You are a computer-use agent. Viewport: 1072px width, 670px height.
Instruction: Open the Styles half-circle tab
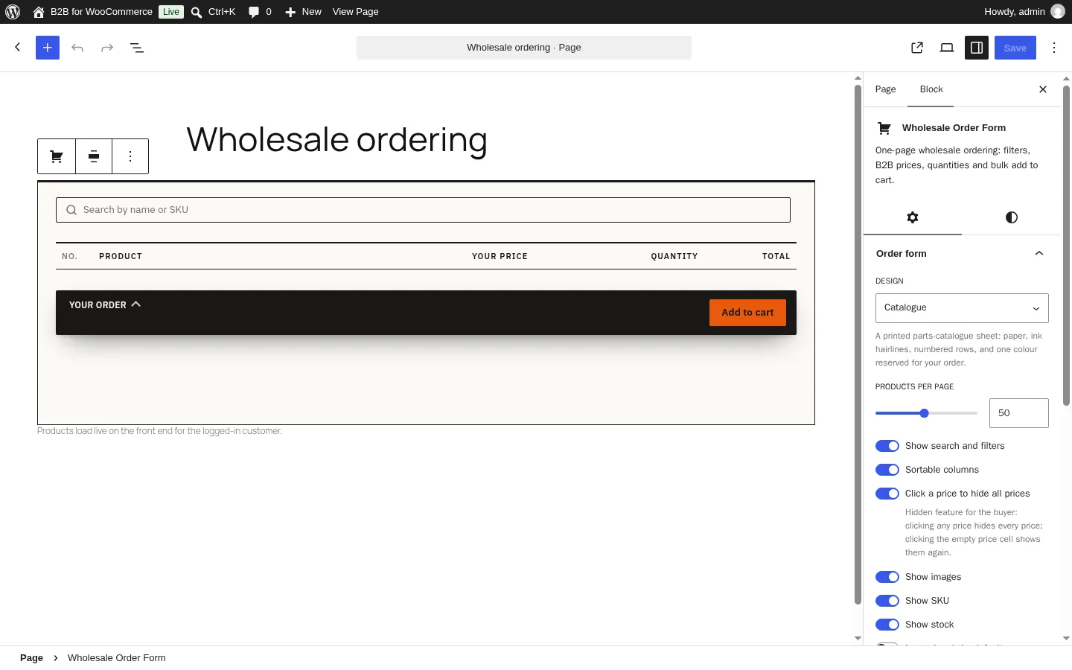1011,217
